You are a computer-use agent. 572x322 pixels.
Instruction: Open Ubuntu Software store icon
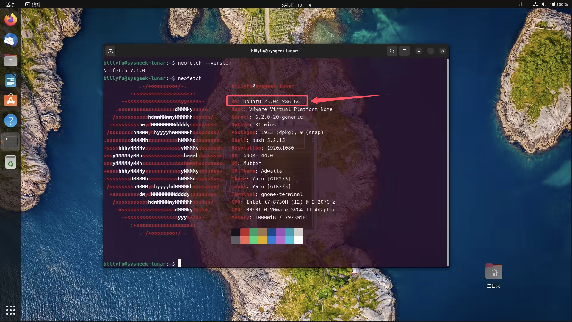tap(11, 100)
